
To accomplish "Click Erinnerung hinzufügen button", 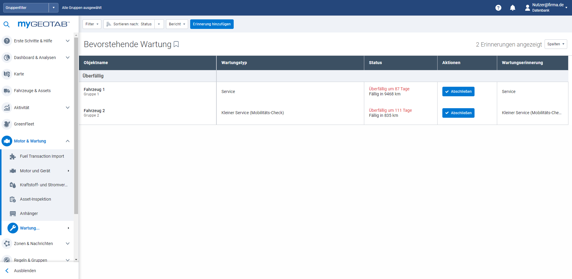I will pyautogui.click(x=212, y=24).
